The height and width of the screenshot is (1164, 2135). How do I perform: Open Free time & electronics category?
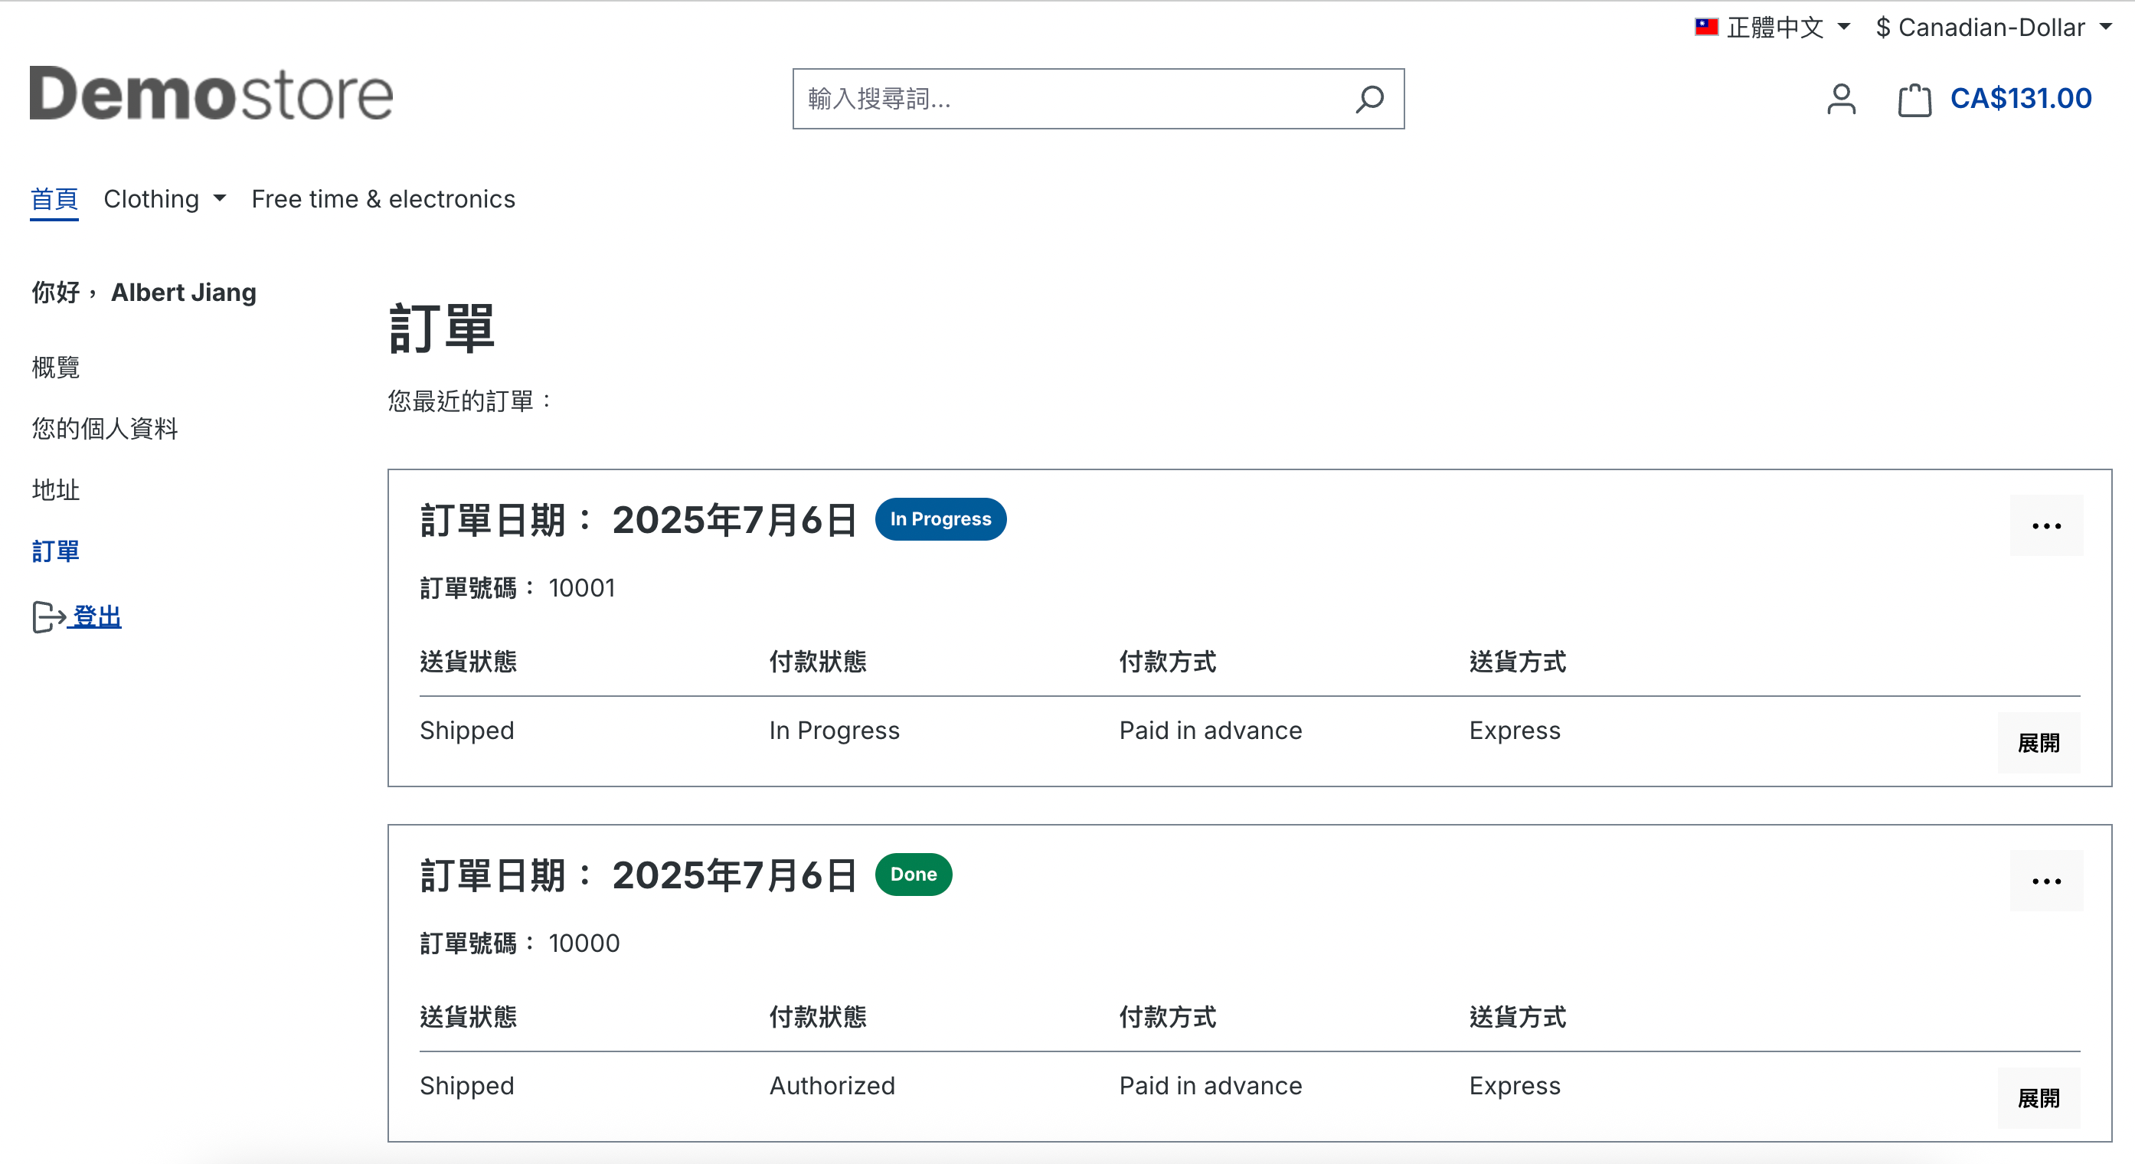pos(383,199)
